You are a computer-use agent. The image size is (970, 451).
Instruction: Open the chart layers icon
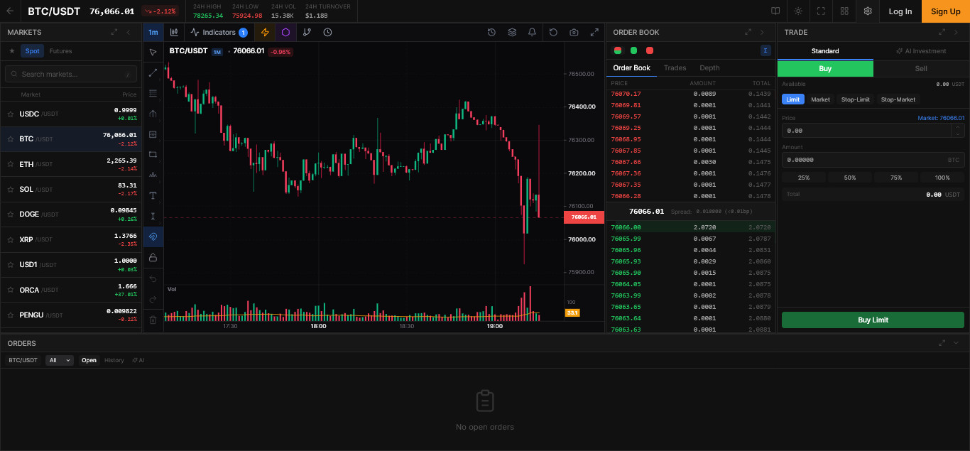[512, 32]
